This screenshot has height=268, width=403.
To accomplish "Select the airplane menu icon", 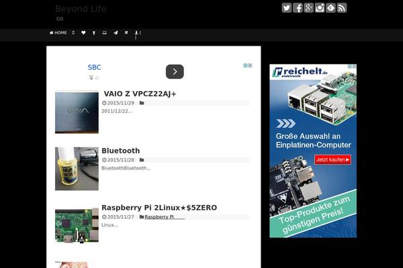I will click(x=126, y=33).
